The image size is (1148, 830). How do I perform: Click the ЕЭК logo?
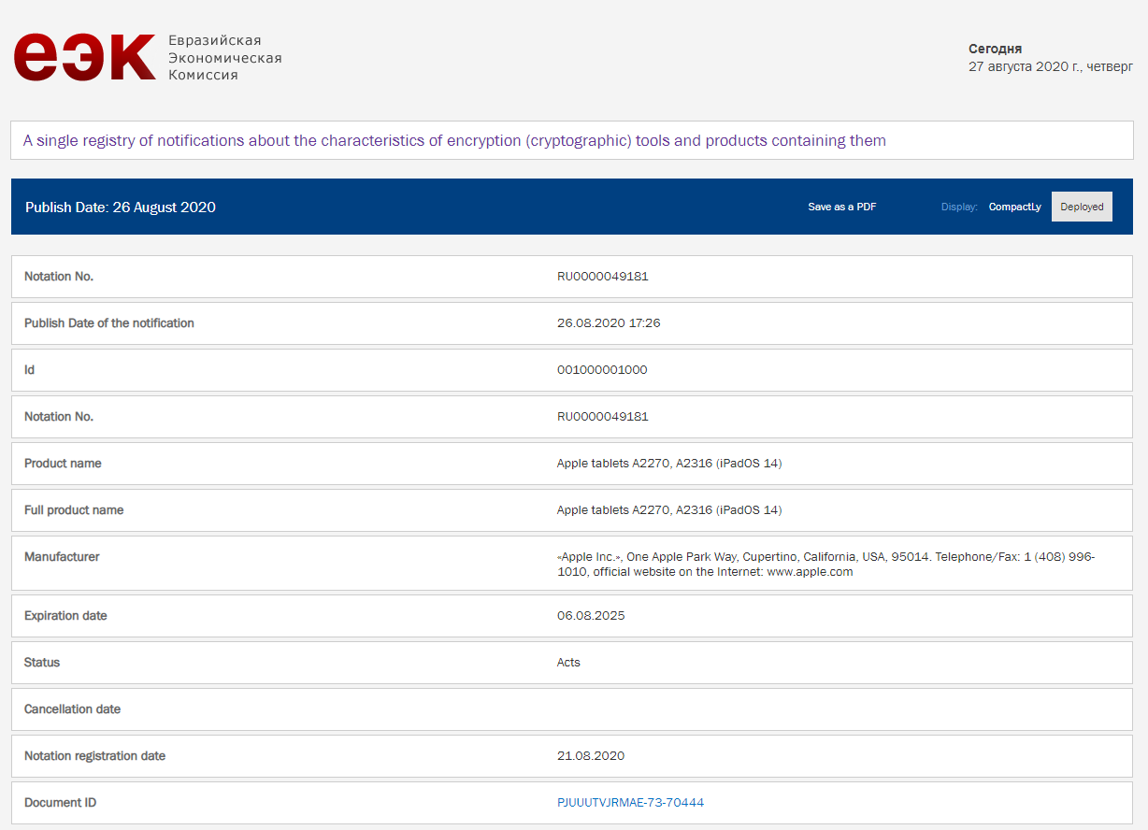coord(84,57)
